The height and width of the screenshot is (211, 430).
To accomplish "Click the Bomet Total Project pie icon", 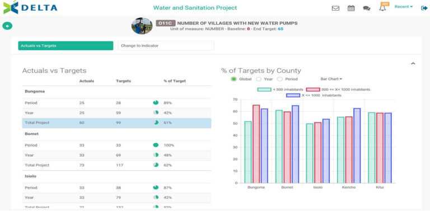I will (x=156, y=165).
